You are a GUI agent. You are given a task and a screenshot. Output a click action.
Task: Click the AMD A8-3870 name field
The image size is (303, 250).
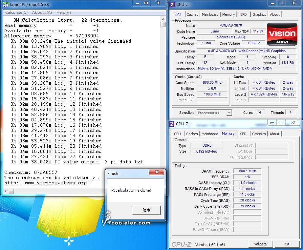231,25
